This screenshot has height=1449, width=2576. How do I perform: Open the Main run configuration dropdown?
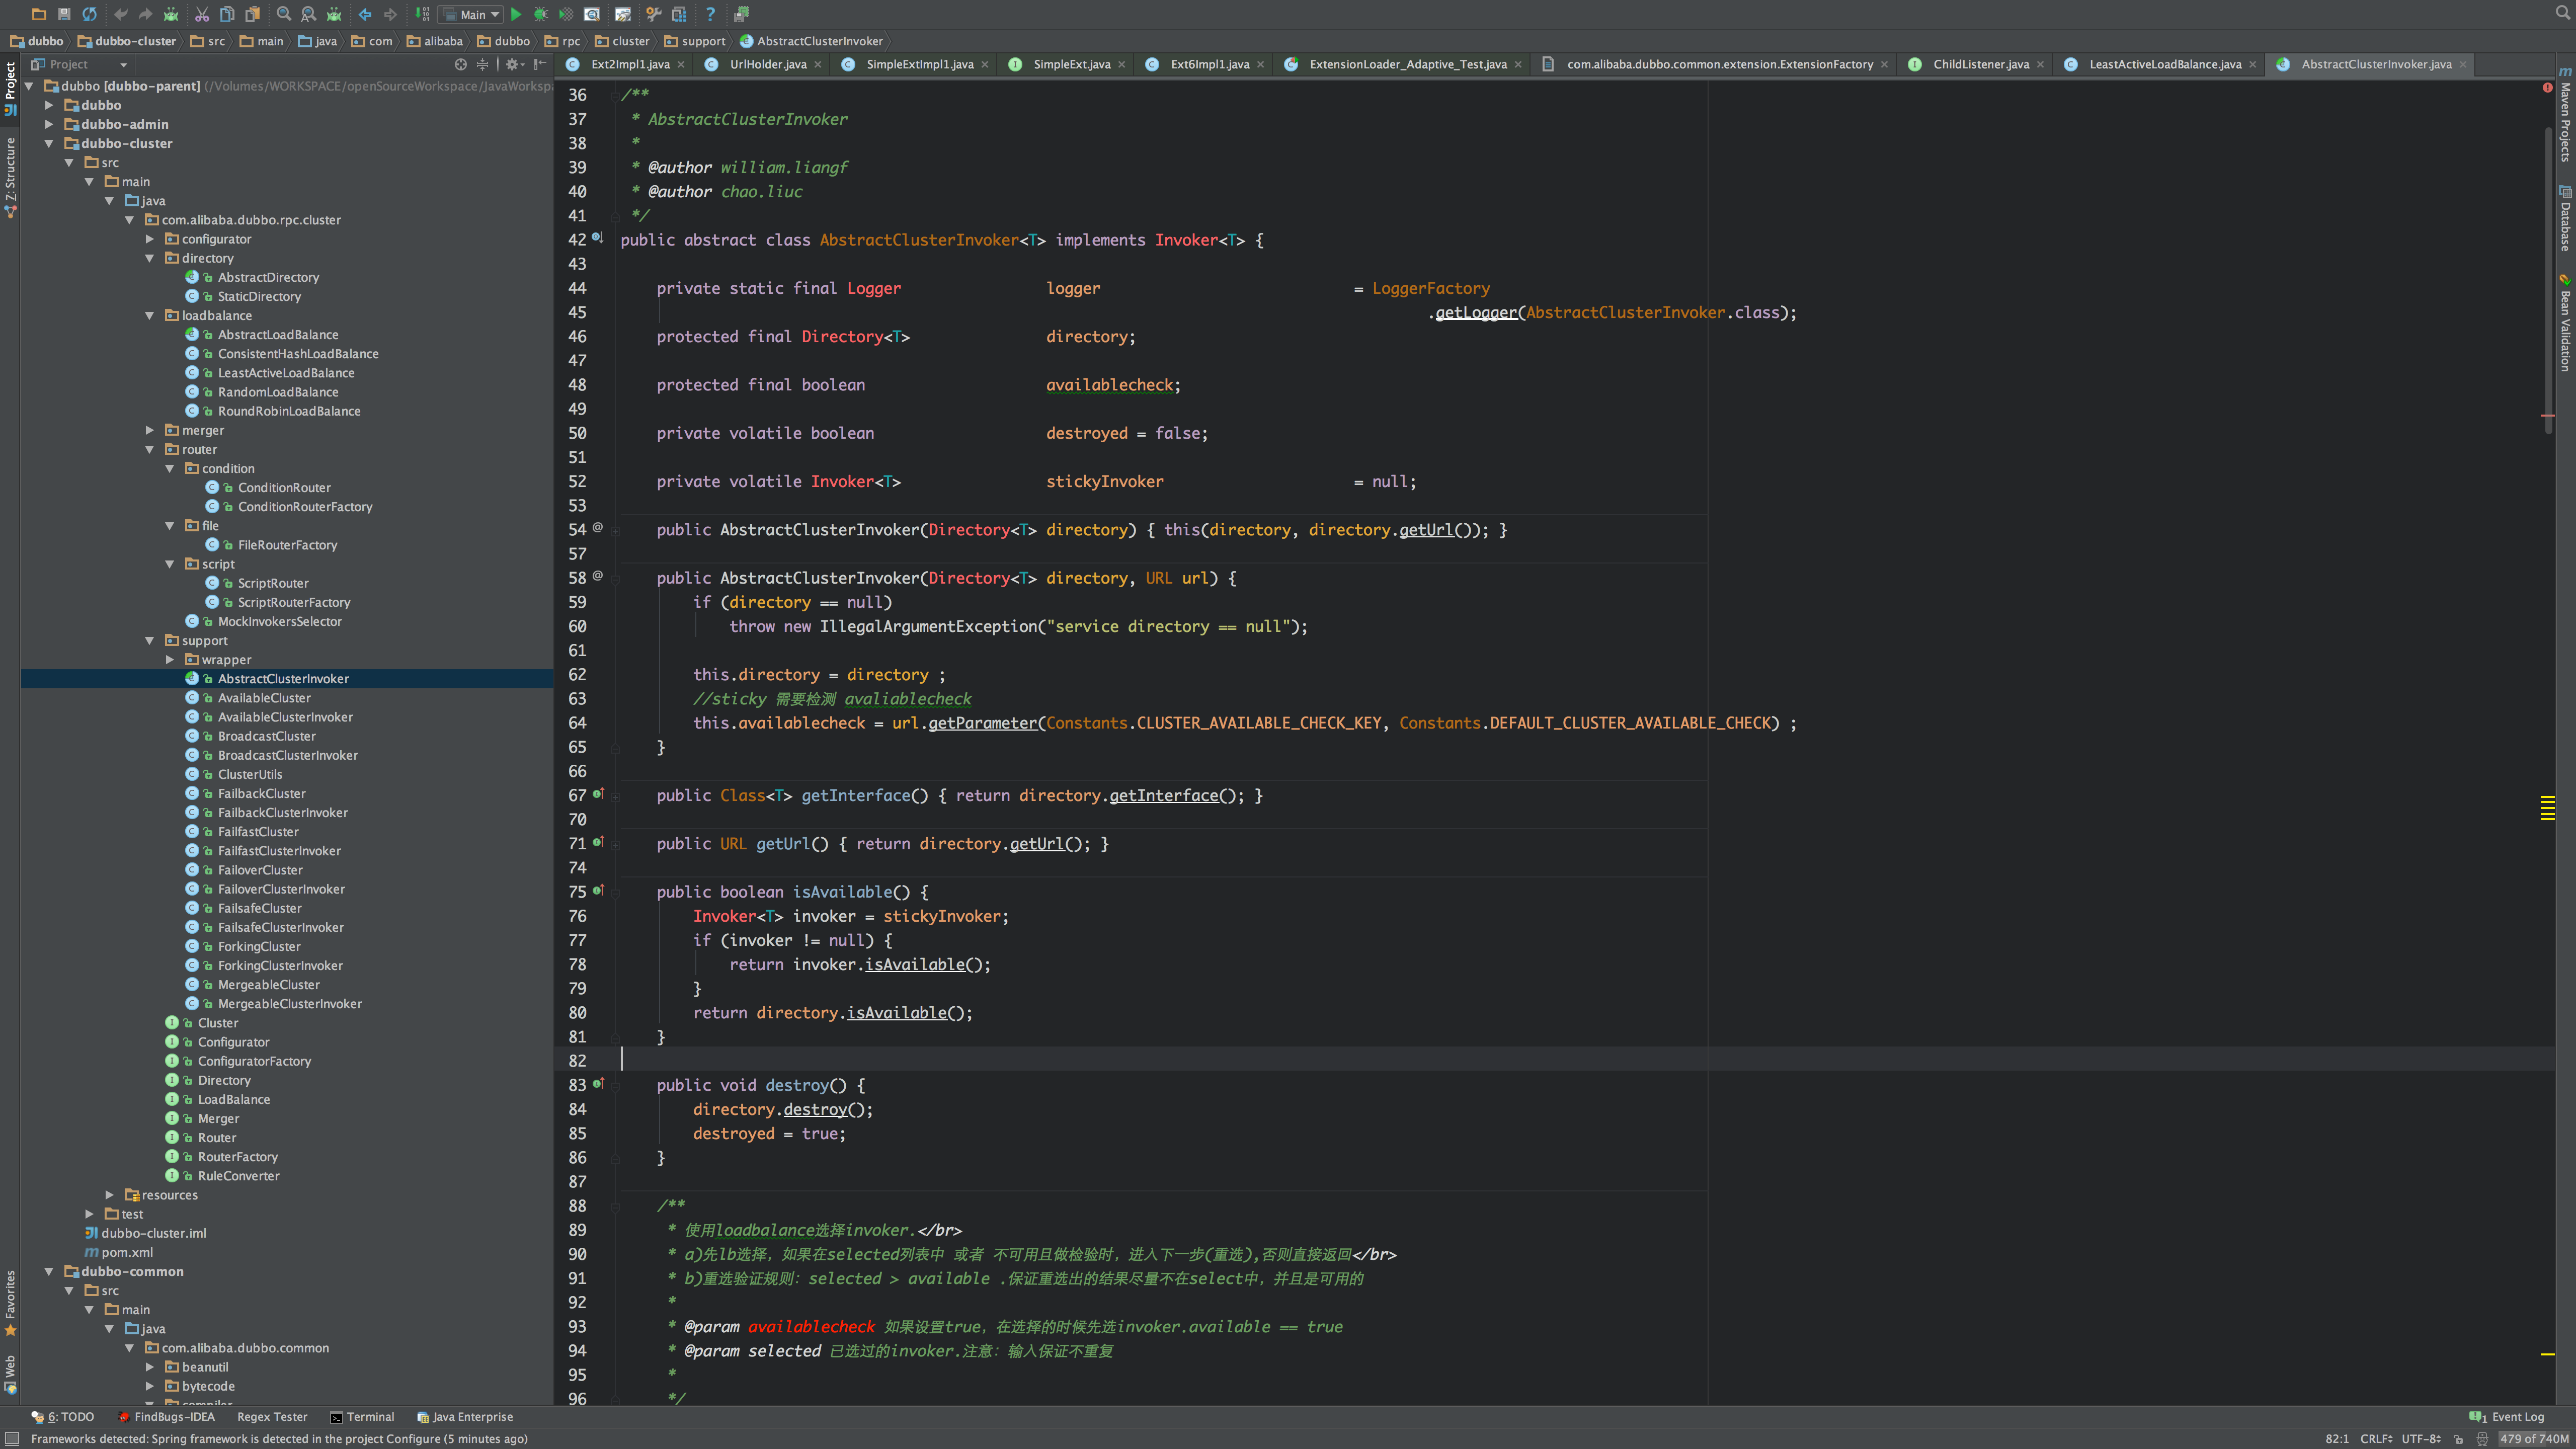(x=472, y=14)
